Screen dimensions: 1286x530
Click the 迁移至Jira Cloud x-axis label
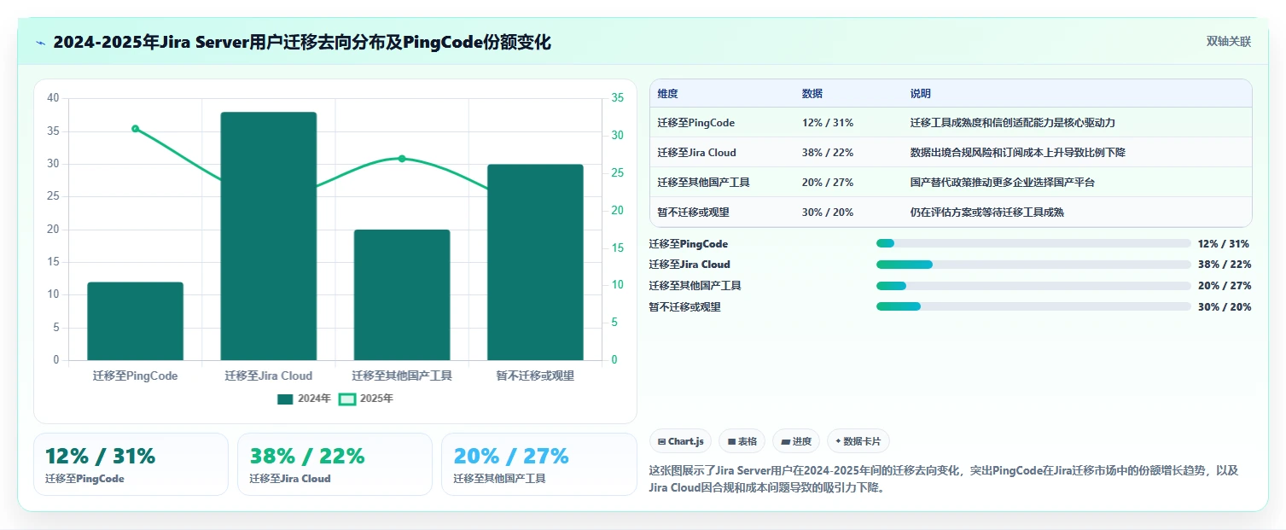269,376
